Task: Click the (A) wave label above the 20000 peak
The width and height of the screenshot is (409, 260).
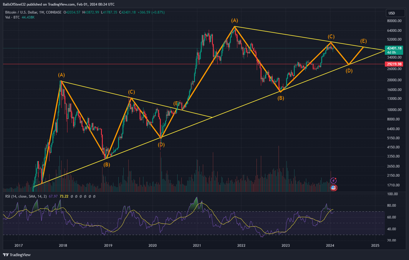Action: point(61,75)
